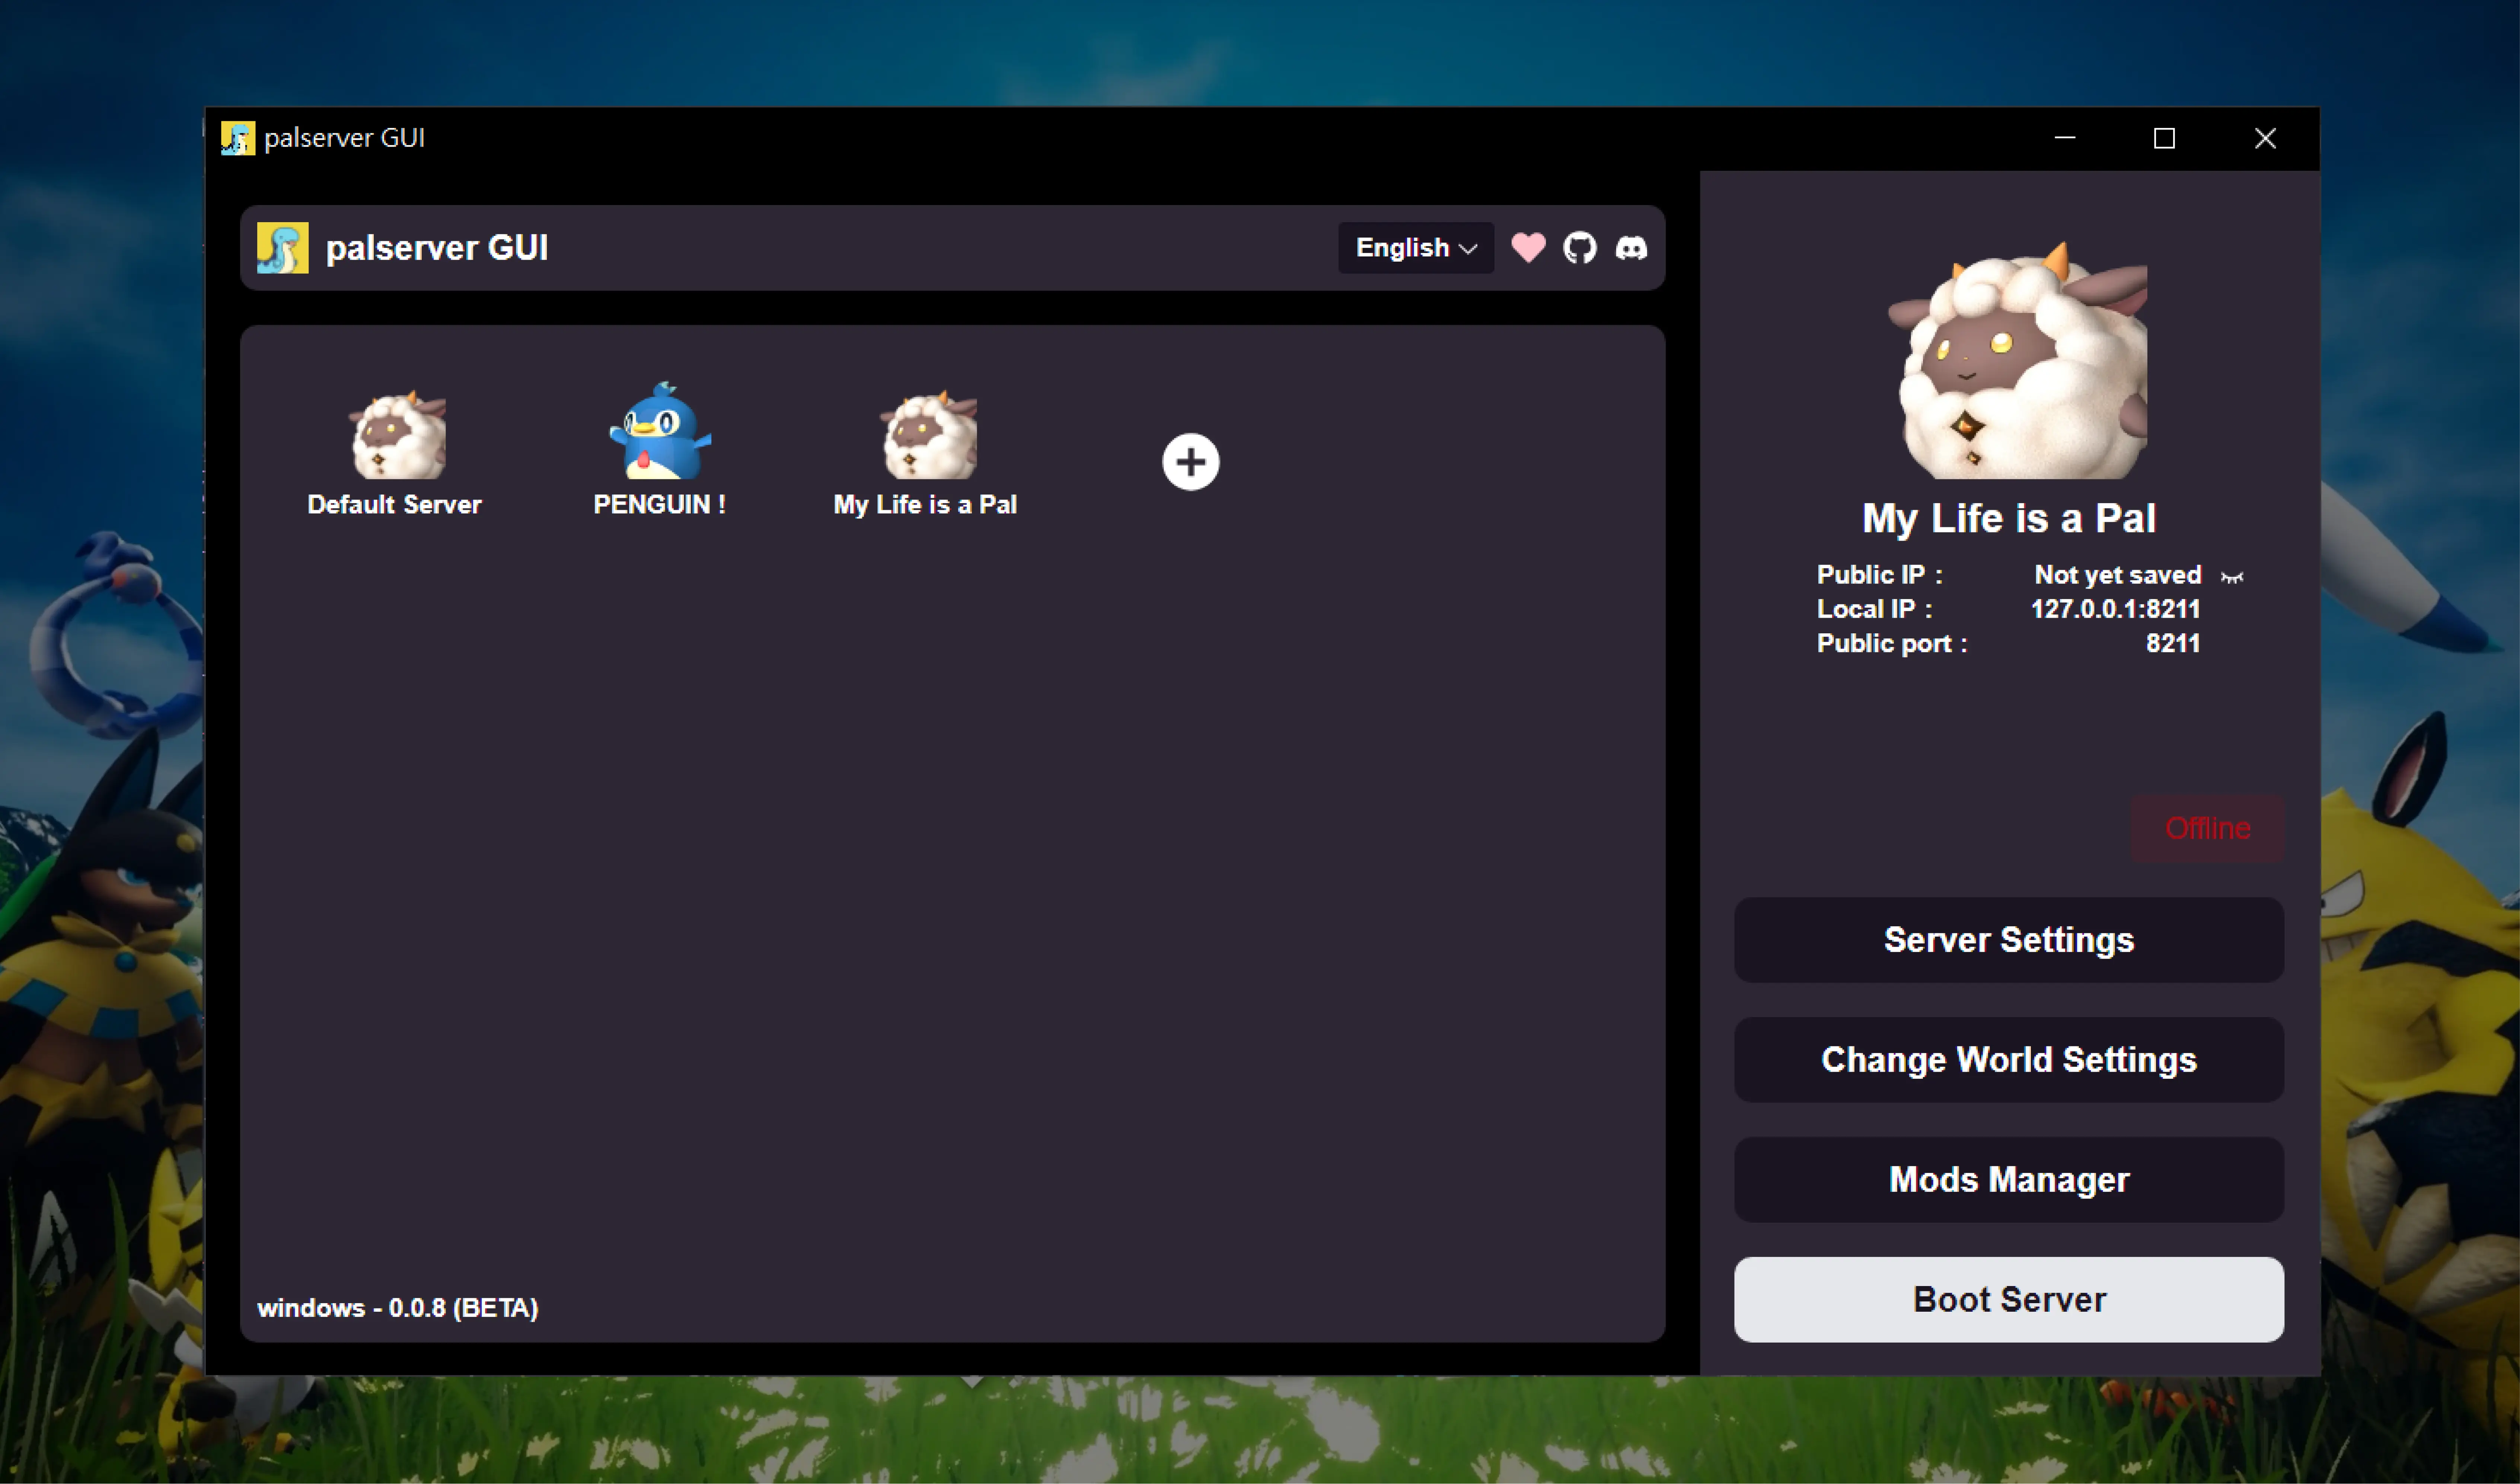Close the palserver GUI window
Image resolution: width=2520 pixels, height=1484 pixels.
coord(2265,138)
